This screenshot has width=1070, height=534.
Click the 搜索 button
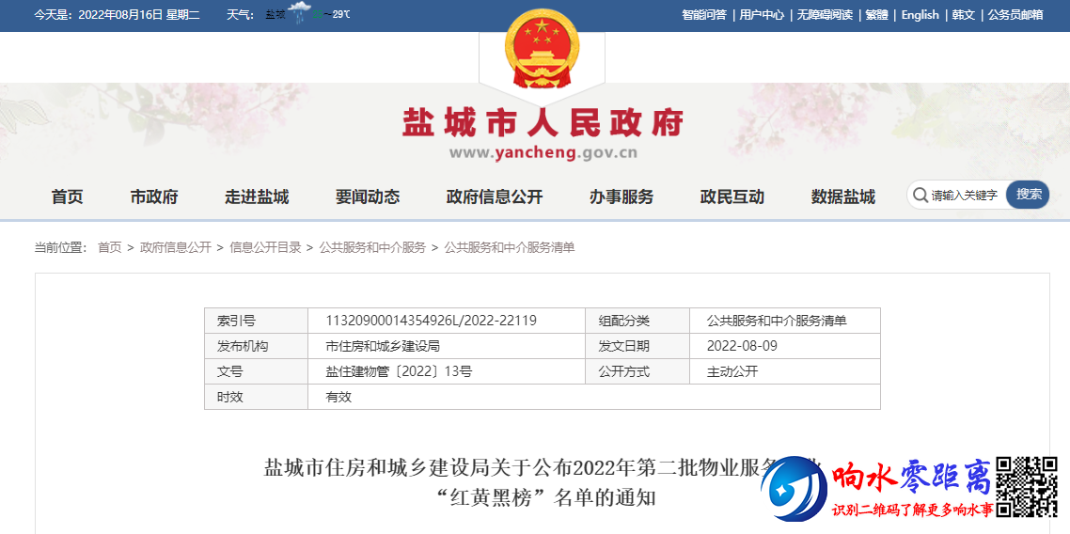(1029, 195)
